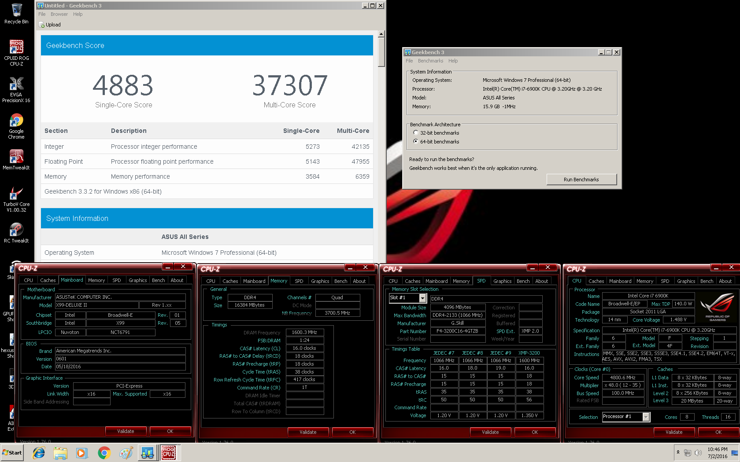Open Windows Explorer from the taskbar
740x462 pixels.
60,453
